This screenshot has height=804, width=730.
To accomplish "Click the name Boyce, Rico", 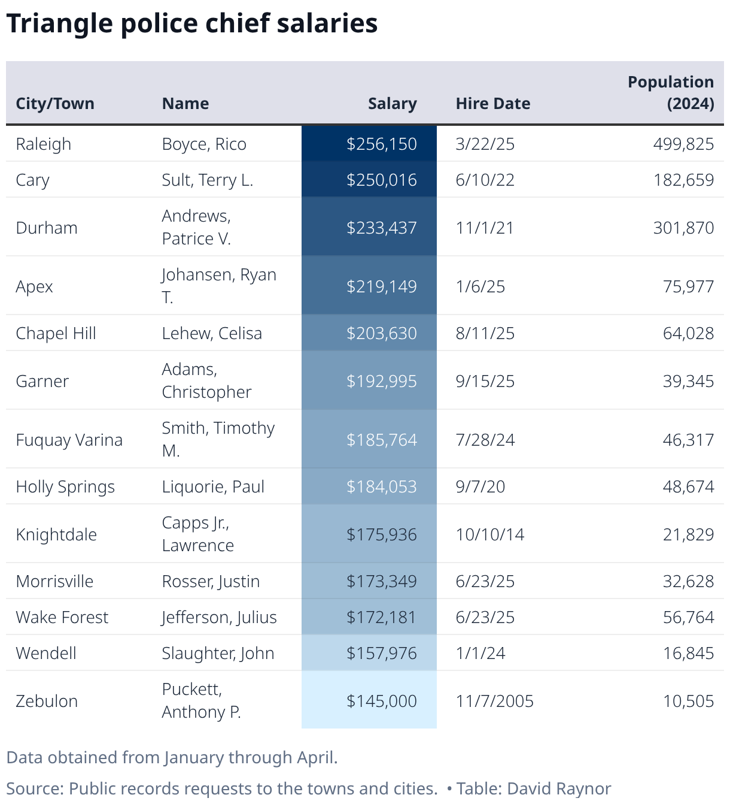I will (204, 144).
